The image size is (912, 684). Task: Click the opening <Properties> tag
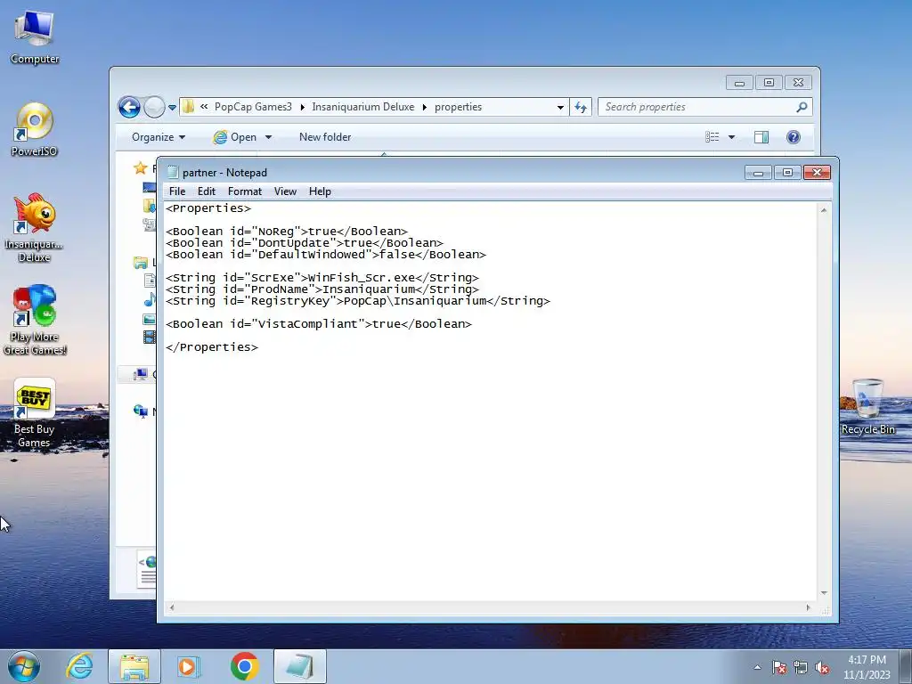(208, 208)
